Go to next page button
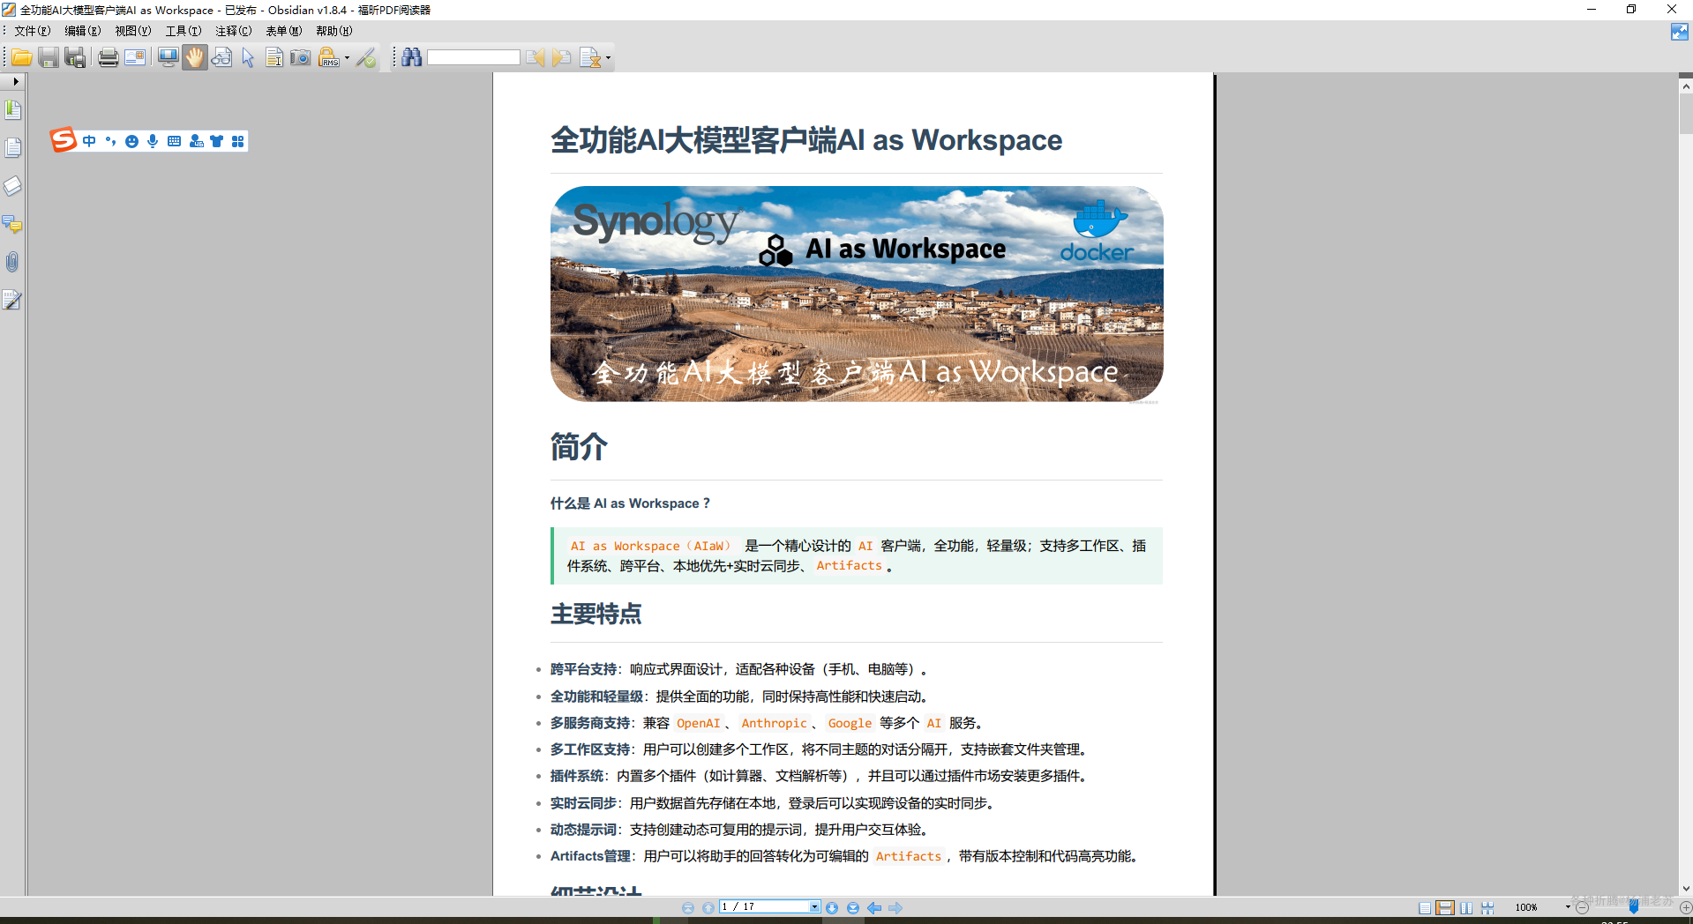The height and width of the screenshot is (924, 1693). (832, 907)
